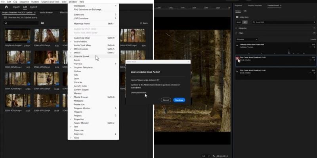Toggle Essential Sound in the Window menu
The height and width of the screenshot is (158, 317).
click(81, 56)
